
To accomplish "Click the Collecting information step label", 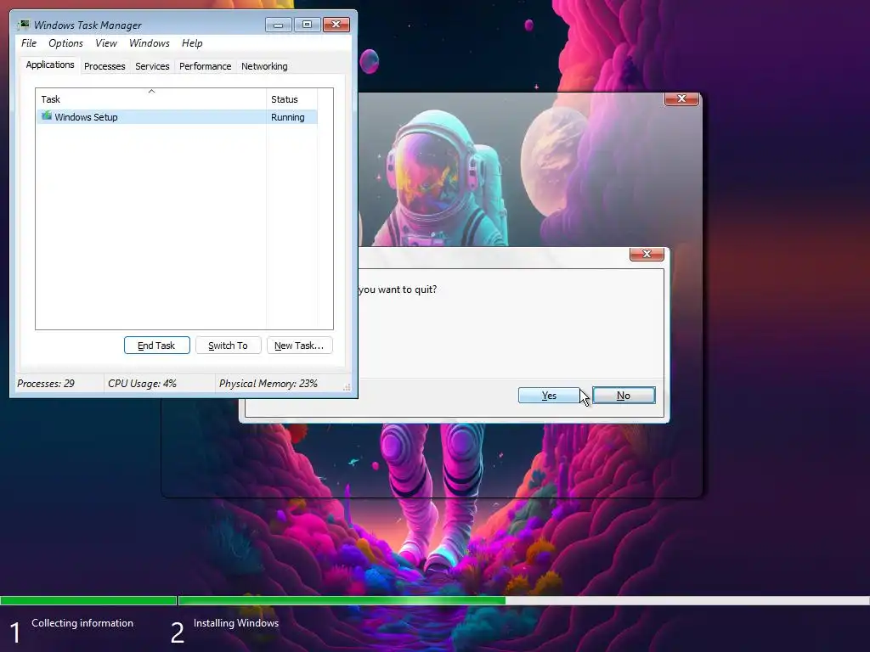I will click(82, 623).
